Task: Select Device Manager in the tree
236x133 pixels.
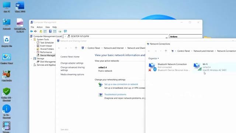Action: [x=46, y=55]
